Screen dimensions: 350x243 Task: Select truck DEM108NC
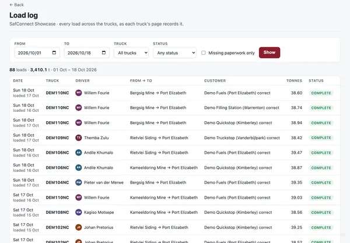click(x=57, y=213)
